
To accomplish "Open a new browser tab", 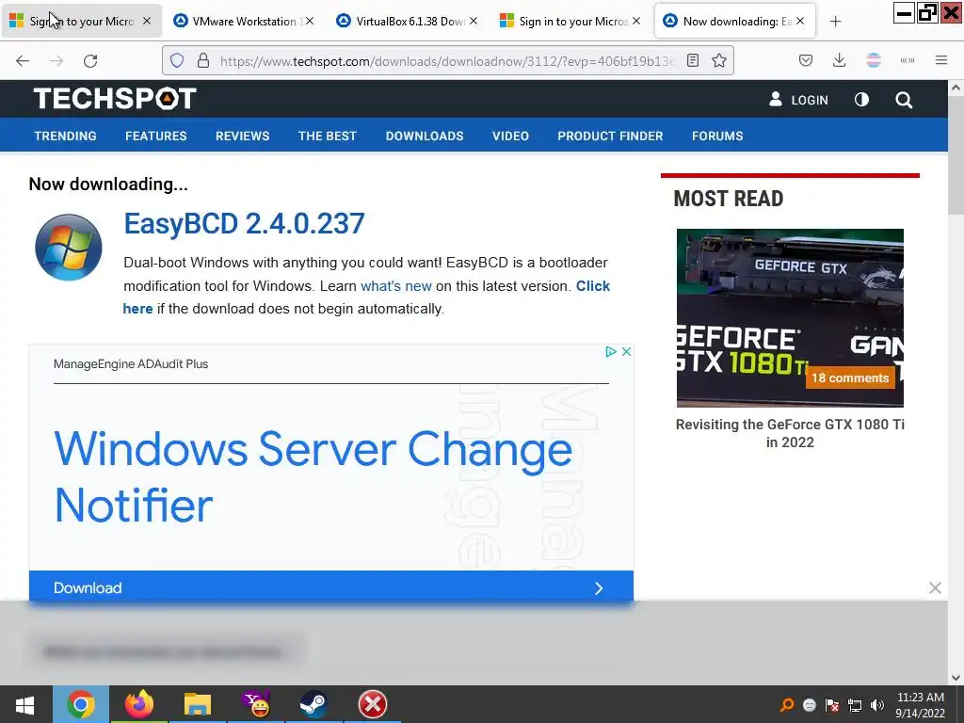I will 836,22.
